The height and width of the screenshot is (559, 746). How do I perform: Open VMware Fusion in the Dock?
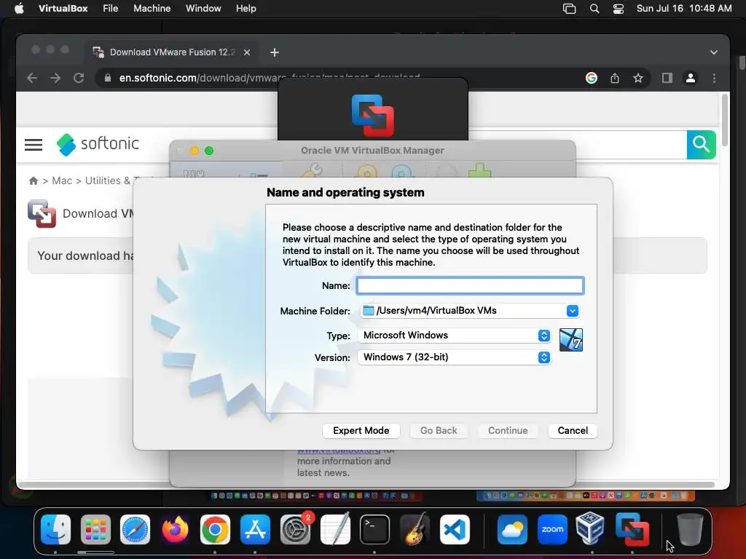632,529
